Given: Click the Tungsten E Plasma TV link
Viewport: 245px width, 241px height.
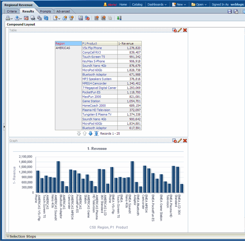Looking at the screenshot, I should pos(97,115).
